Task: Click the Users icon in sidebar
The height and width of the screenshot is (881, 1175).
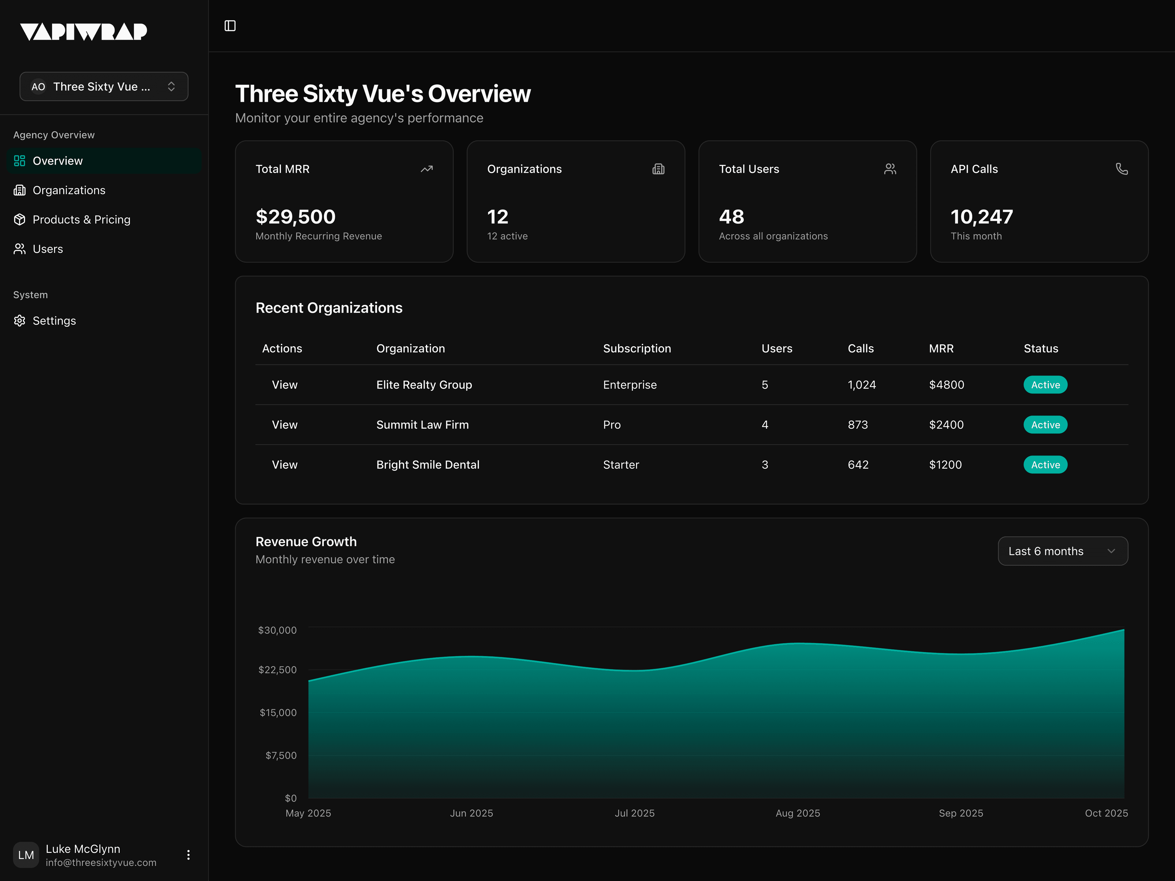Action: click(x=20, y=249)
